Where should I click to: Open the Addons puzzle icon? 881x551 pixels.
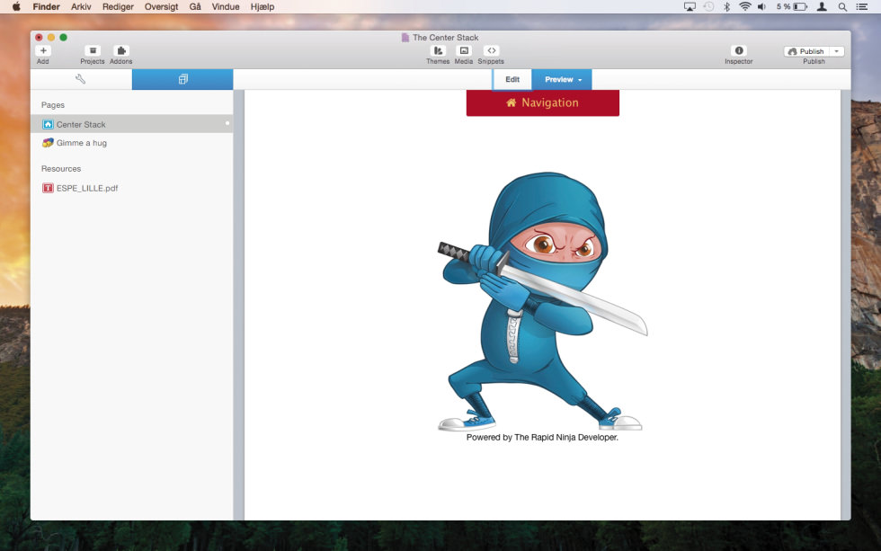[120, 50]
